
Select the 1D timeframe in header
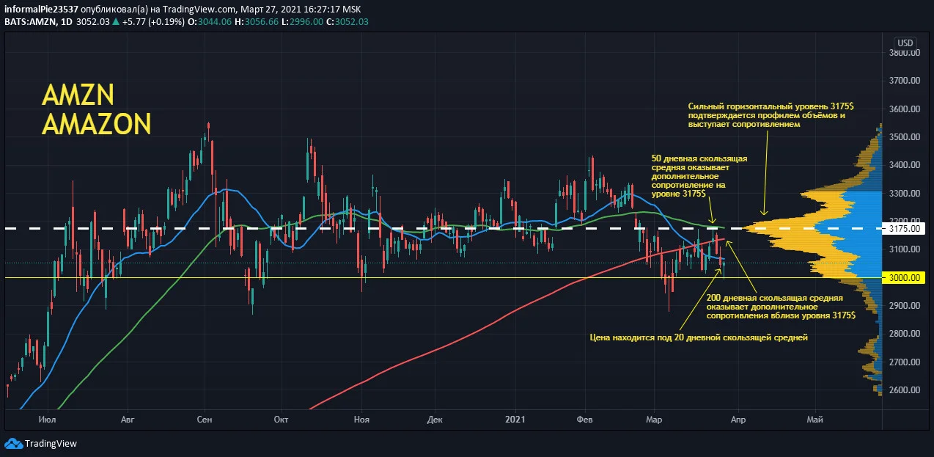tap(66, 22)
